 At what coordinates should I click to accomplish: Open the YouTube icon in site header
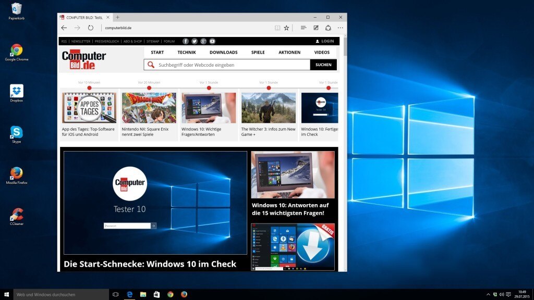212,41
